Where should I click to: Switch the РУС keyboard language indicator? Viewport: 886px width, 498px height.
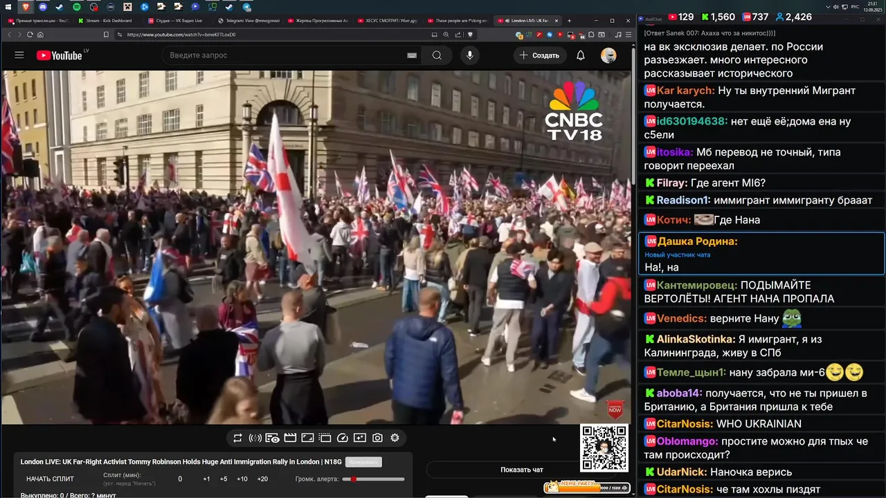click(855, 7)
